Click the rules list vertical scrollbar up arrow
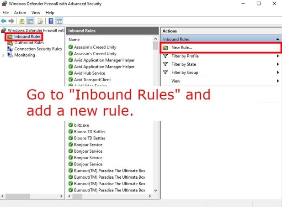 pos(155,39)
